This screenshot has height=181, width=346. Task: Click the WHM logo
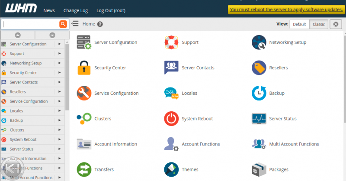[21, 8]
